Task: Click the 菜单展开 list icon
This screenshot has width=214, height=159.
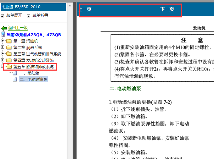Action: pos(2,16)
